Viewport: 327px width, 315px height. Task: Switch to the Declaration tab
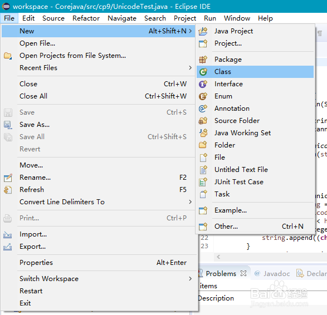[x=312, y=274]
